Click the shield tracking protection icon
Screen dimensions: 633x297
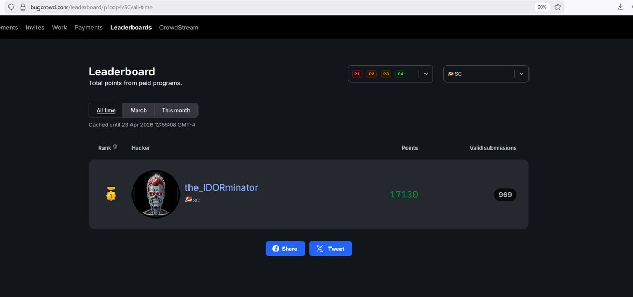pos(11,7)
